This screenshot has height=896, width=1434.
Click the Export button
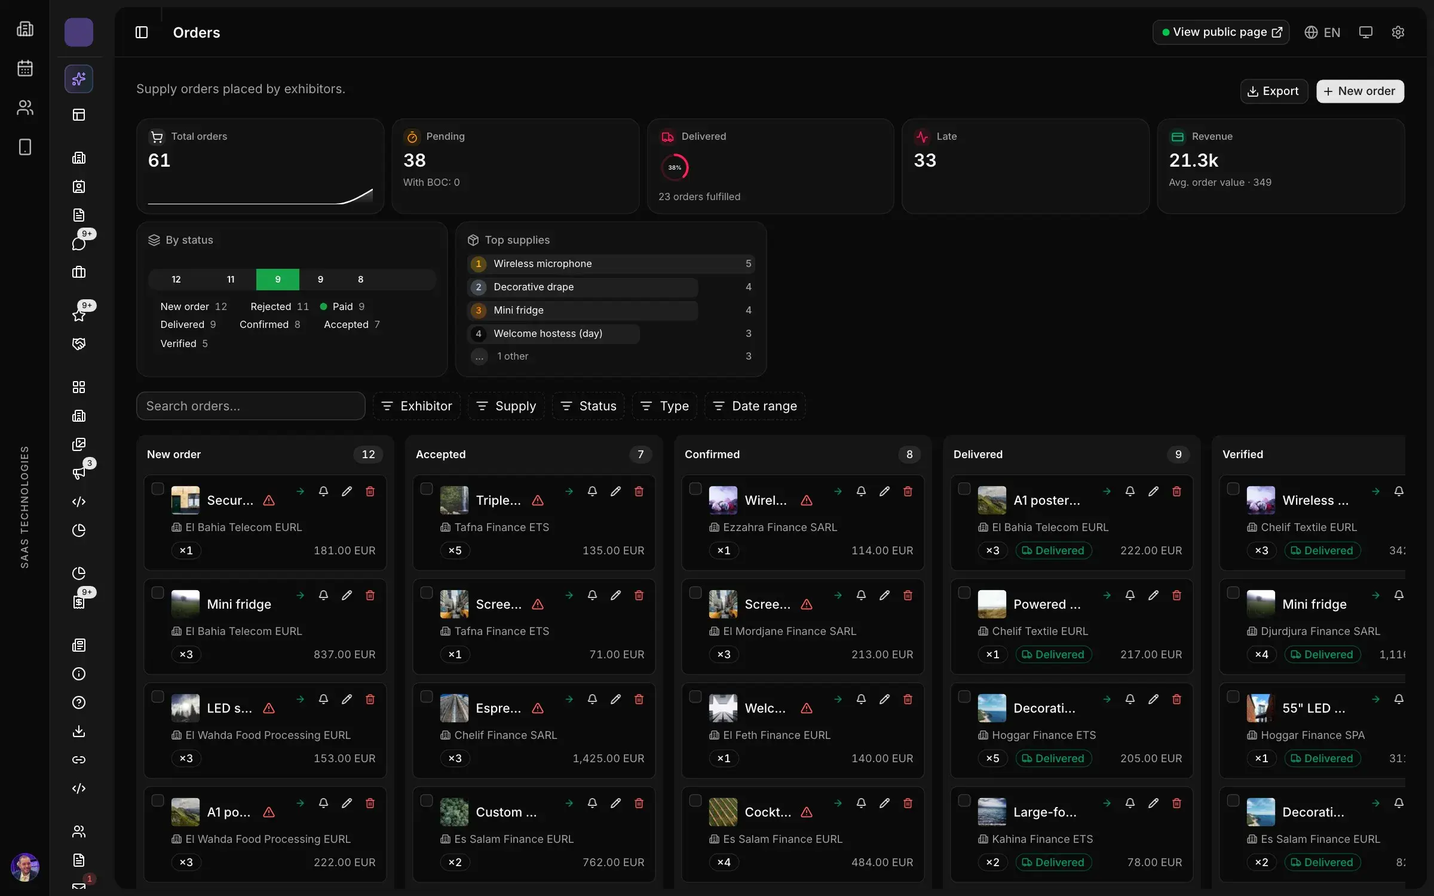1274,91
